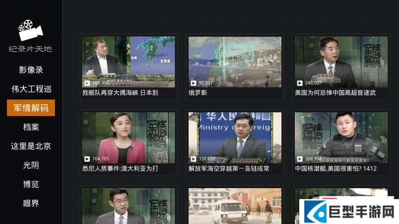
Task: Click the view count 243,007
Action: click(x=313, y=83)
